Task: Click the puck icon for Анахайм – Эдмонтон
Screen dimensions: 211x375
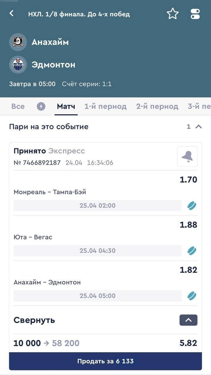Action: (x=192, y=296)
